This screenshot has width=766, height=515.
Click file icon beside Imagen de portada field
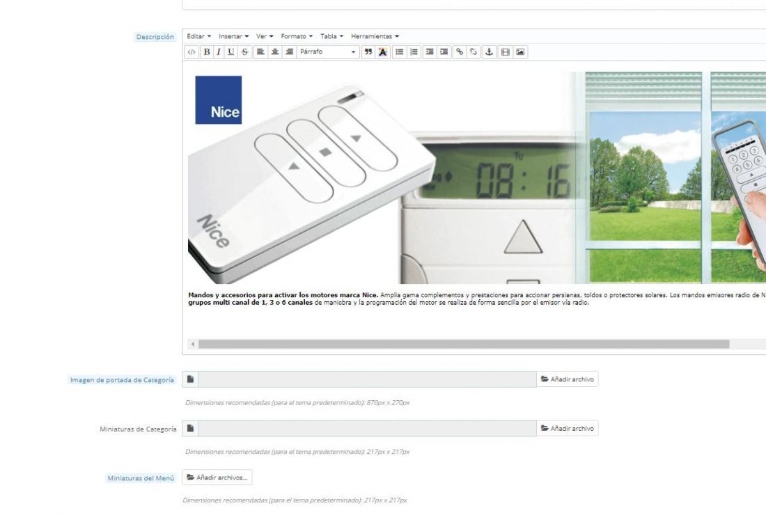[191, 379]
